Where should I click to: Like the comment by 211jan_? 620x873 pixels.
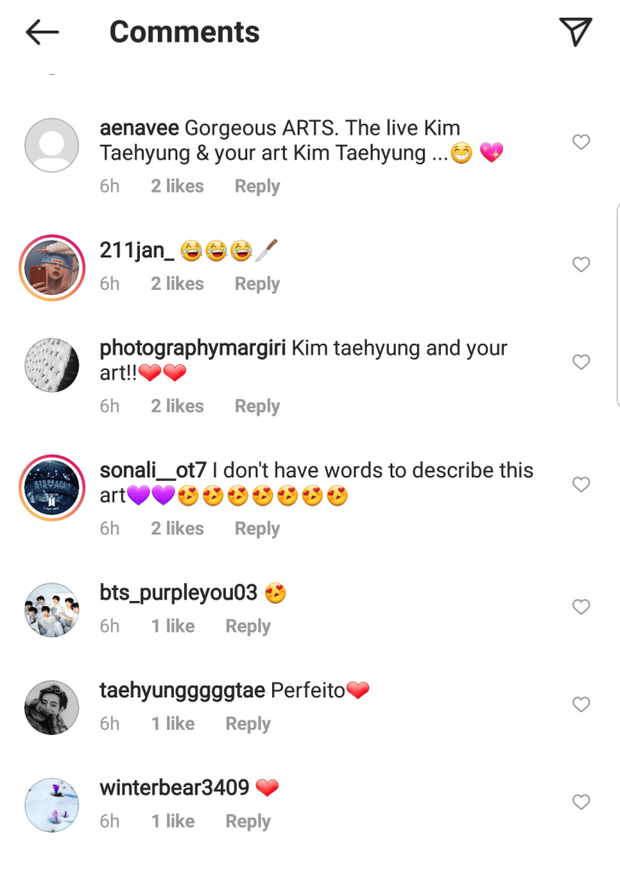click(581, 264)
